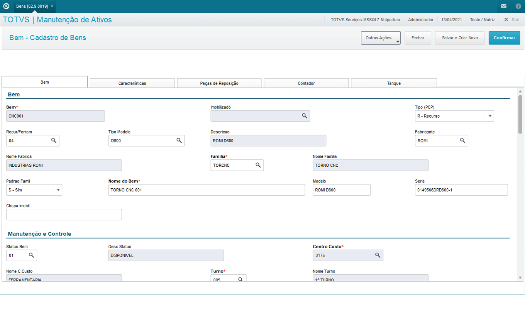The width and height of the screenshot is (525, 328).
Task: Open Familia lookup magnifier icon
Action: click(258, 165)
